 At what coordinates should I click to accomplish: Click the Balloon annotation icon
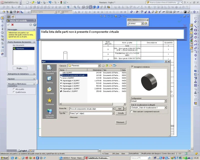pos(153,12)
